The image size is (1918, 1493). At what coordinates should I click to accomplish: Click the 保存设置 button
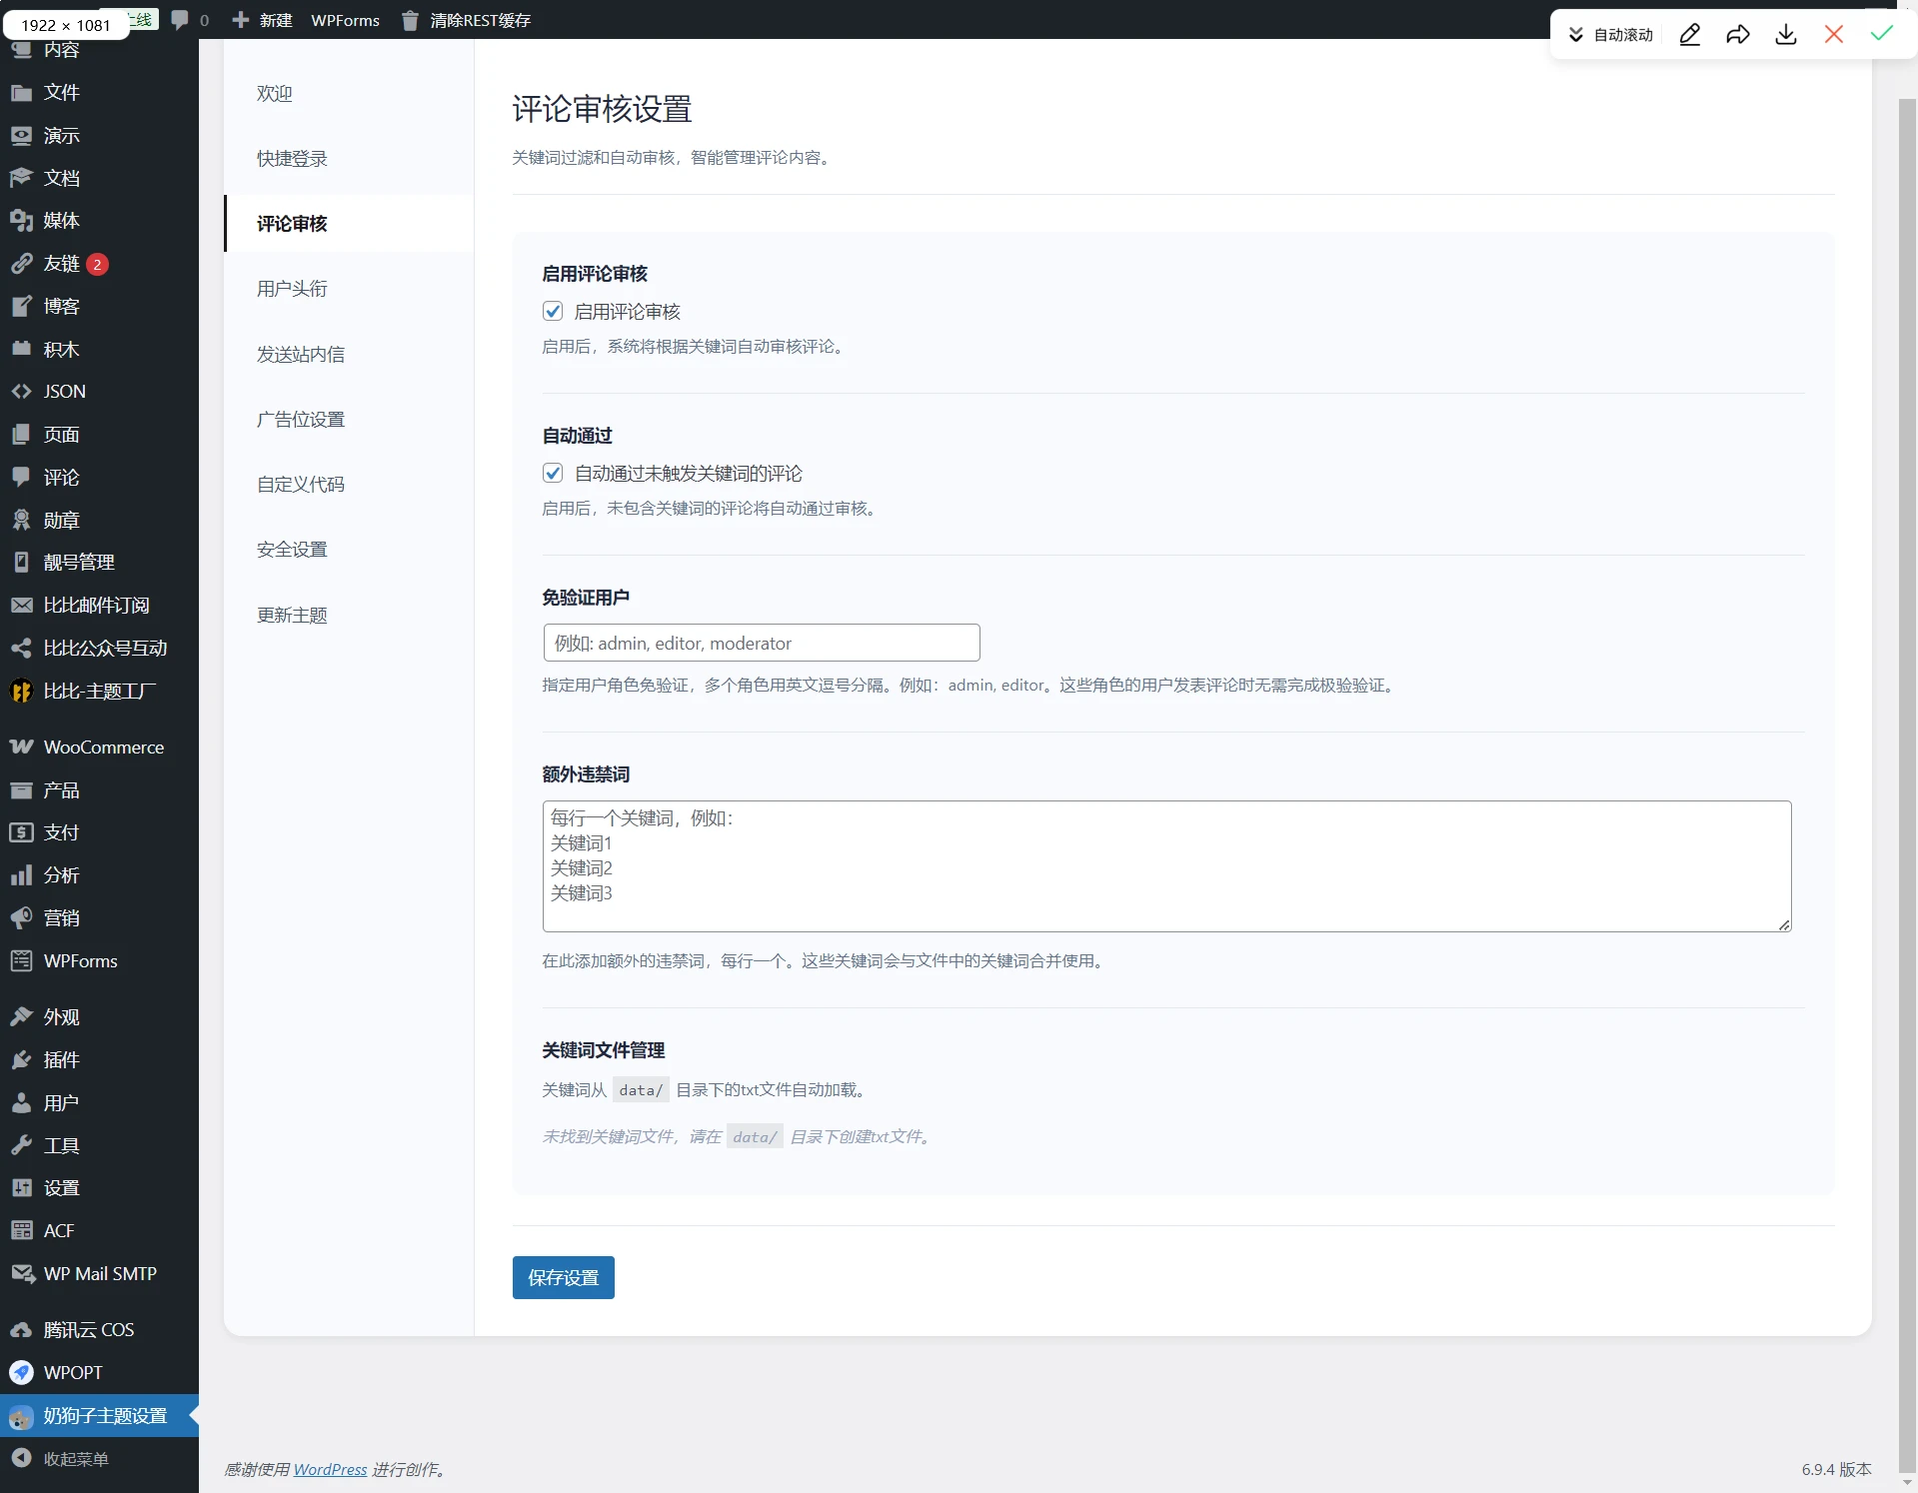pyautogui.click(x=564, y=1278)
